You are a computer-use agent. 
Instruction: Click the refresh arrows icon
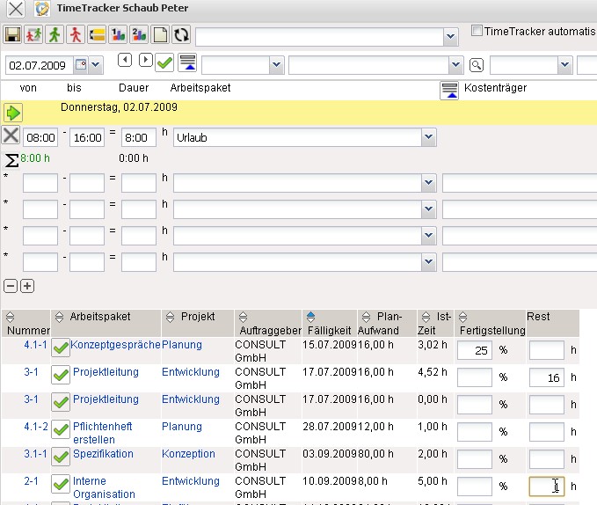point(181,35)
